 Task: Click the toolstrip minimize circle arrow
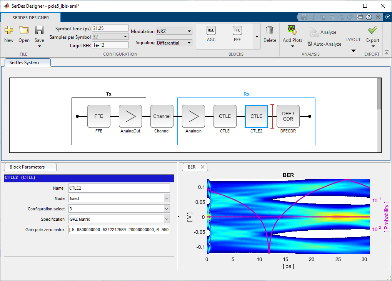387,17
